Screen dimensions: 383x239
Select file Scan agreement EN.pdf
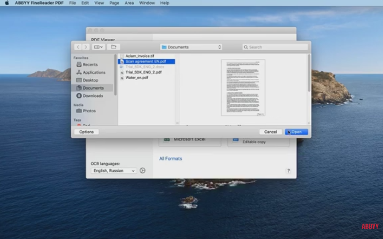click(146, 61)
